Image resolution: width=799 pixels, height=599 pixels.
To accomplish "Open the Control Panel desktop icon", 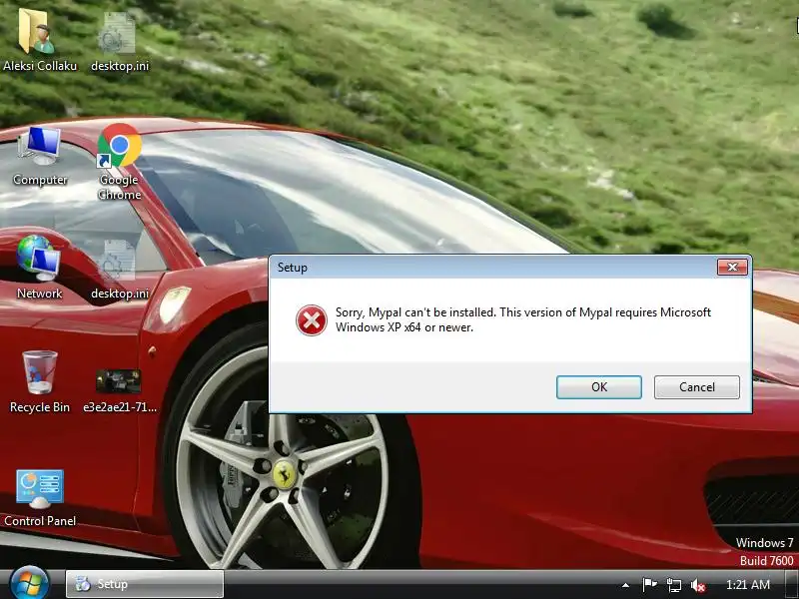I will tap(40, 498).
